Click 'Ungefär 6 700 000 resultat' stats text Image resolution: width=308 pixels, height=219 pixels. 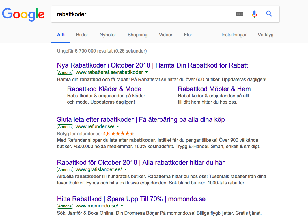point(102,51)
